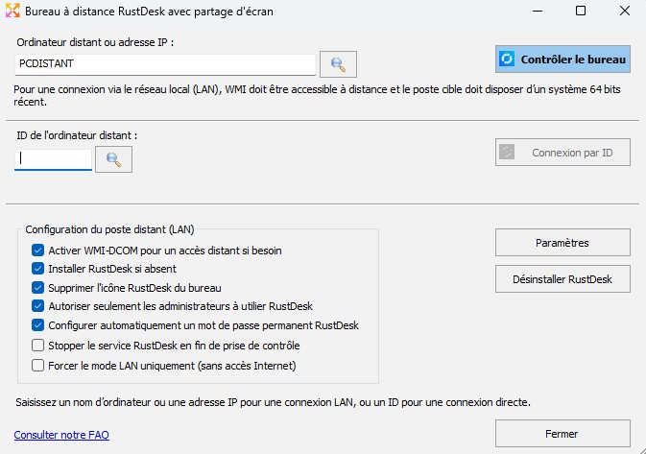Disable the administrators-only RustDesk checkbox

point(38,307)
